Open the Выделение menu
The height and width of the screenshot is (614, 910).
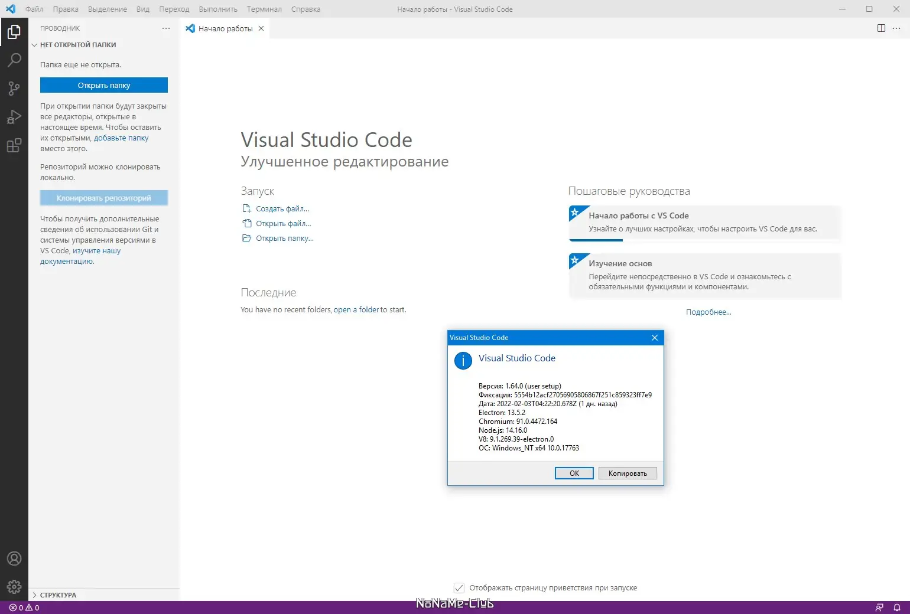pos(108,9)
